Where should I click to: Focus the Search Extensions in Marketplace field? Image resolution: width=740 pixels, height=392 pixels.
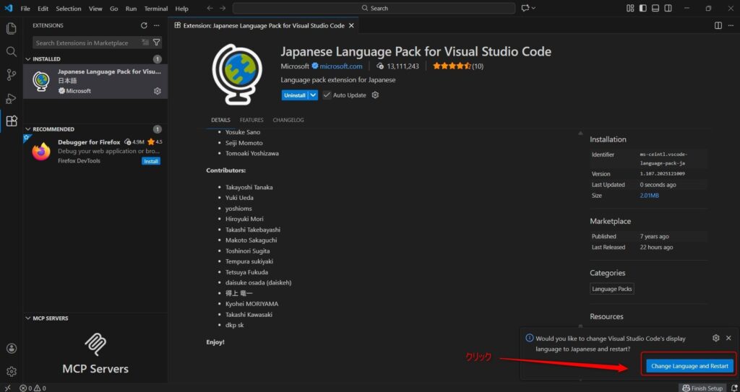87,43
